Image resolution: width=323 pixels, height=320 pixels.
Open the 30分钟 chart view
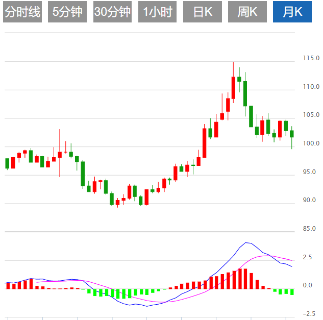pos(112,12)
